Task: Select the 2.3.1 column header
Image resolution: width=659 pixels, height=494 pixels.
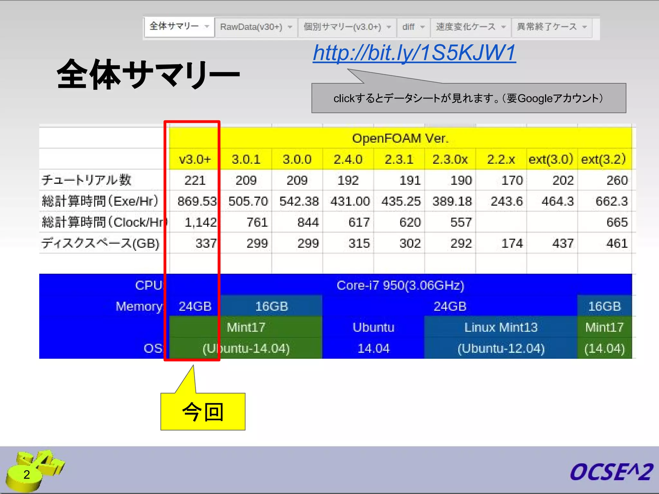Action: tap(399, 159)
